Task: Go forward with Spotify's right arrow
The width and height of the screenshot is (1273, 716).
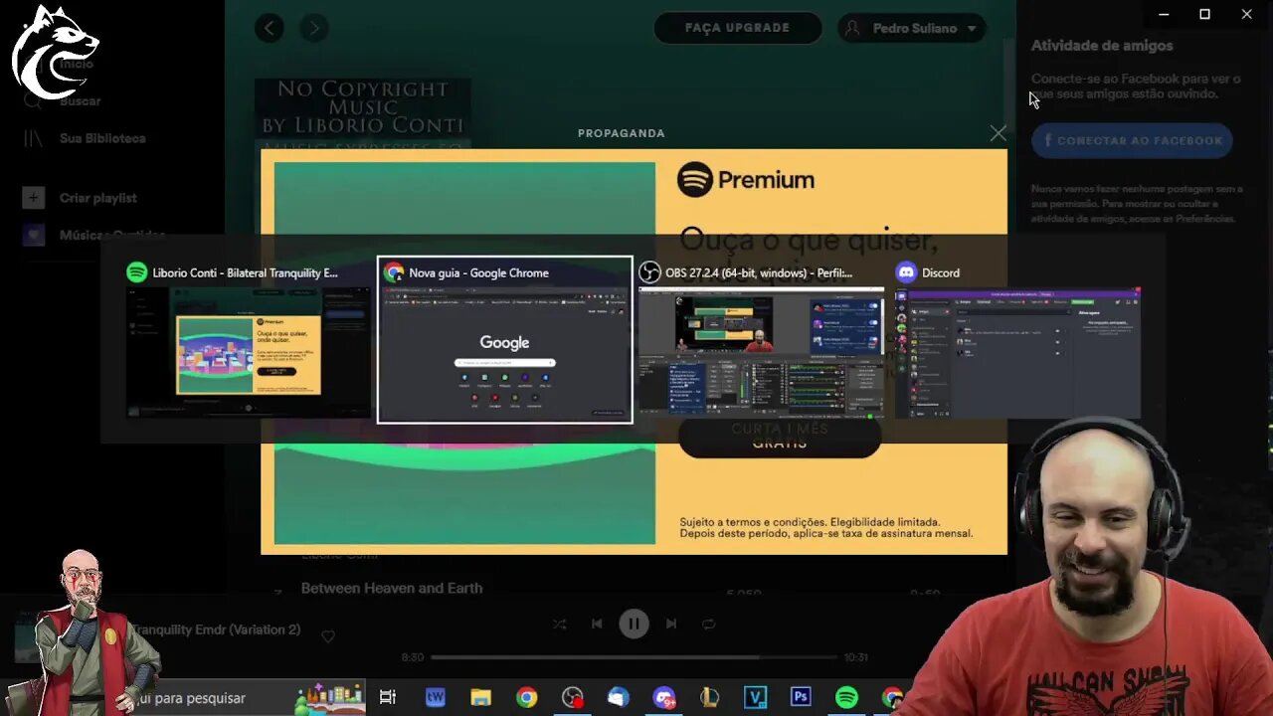Action: (x=313, y=28)
